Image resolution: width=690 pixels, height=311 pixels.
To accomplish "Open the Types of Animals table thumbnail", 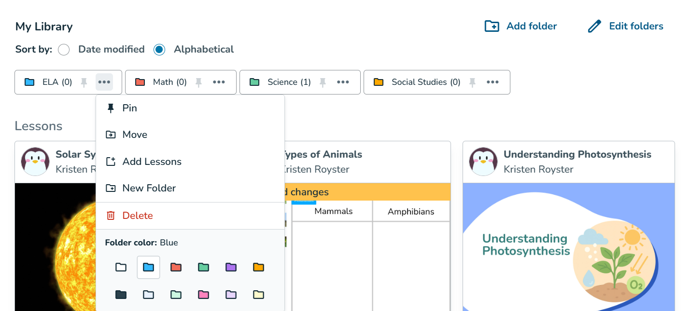I will [x=367, y=256].
